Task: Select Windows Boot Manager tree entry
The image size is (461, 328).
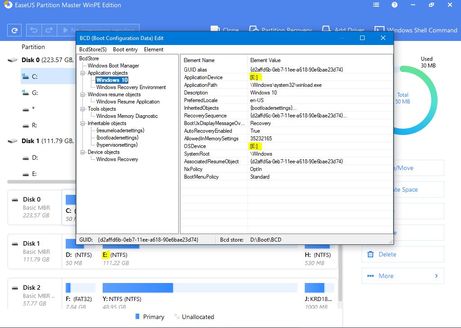Action: [x=113, y=66]
